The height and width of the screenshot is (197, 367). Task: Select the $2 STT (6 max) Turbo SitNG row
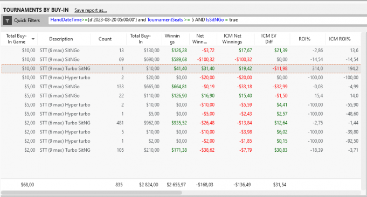coord(181,123)
